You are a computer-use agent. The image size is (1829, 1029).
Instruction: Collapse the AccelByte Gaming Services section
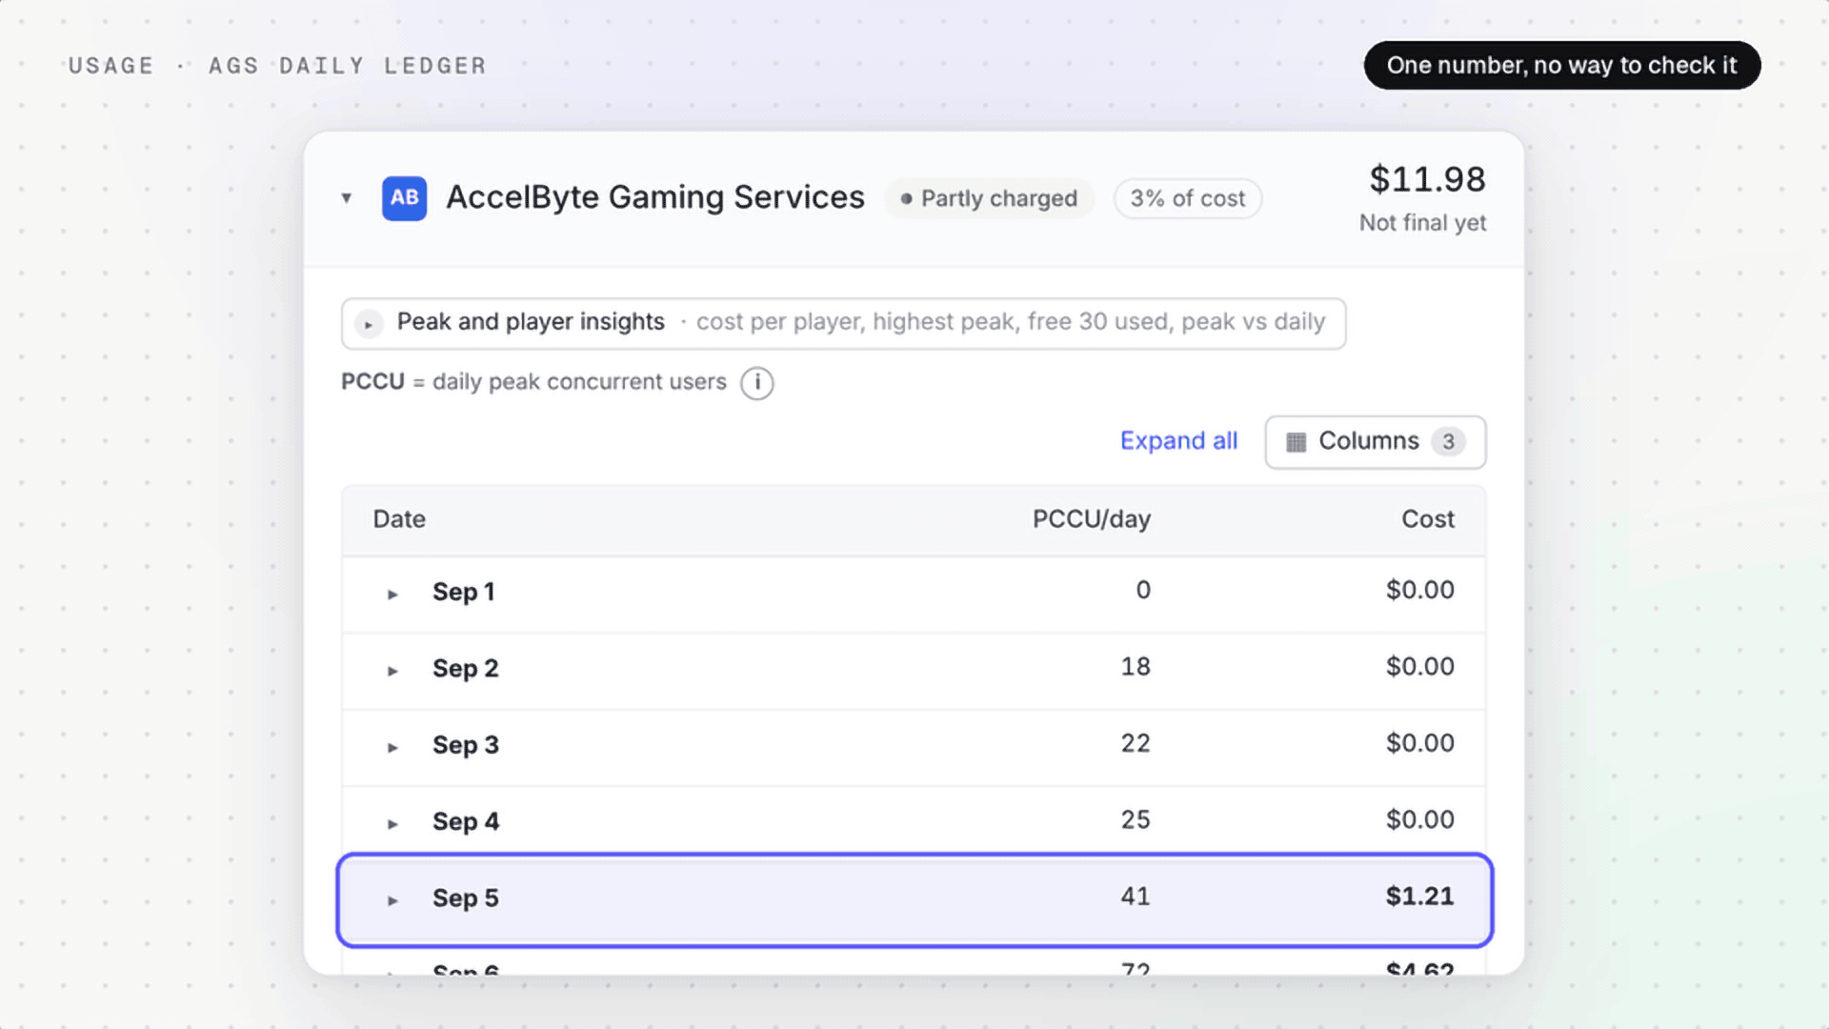(347, 198)
